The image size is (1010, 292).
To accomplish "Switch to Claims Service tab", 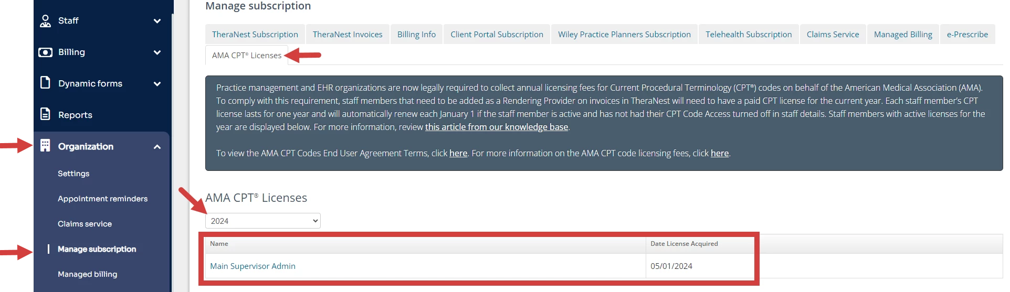I will tap(833, 34).
